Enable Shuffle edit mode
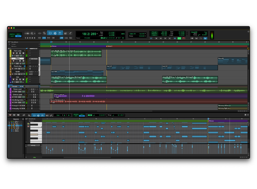The height and width of the screenshot is (189, 257). (12, 34)
